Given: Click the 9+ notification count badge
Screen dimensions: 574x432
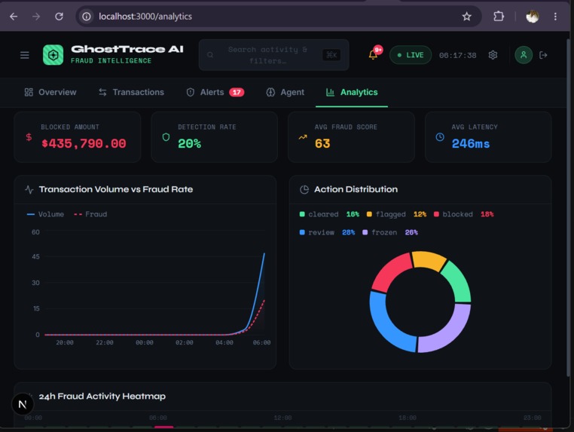Looking at the screenshot, I should click(x=378, y=50).
